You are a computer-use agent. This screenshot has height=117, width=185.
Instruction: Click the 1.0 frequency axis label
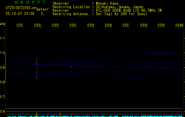[x=3, y=53]
